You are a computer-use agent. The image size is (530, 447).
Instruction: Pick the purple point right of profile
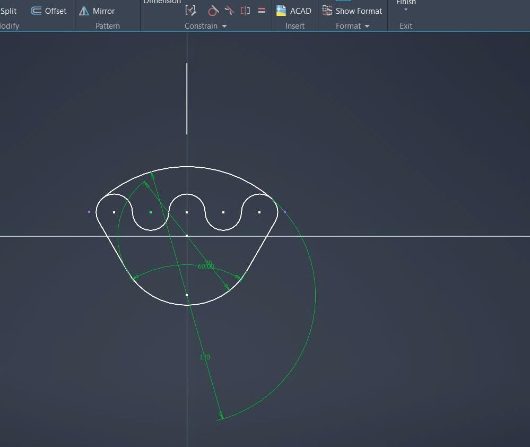pos(285,212)
